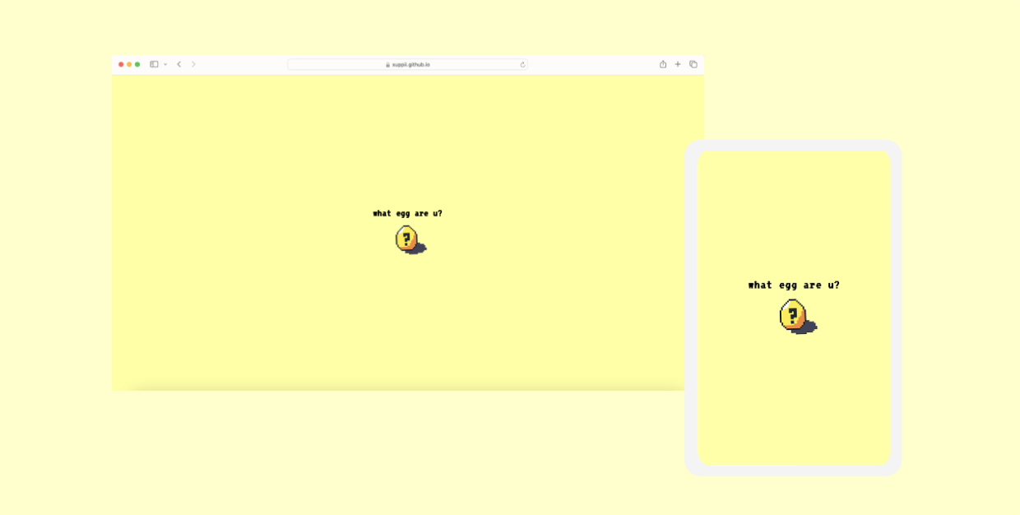The image size is (1020, 515).
Task: Add a new tab with plus icon
Action: [678, 64]
